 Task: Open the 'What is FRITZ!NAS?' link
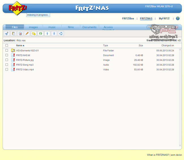(158, 155)
